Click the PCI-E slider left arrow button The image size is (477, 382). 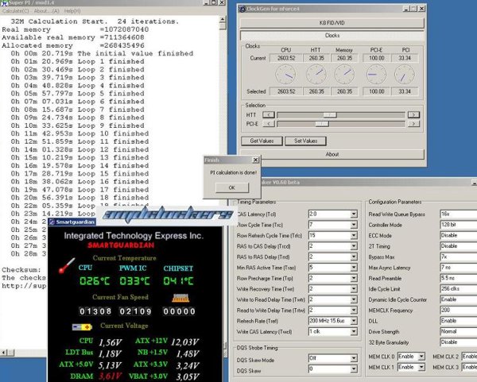pos(268,125)
